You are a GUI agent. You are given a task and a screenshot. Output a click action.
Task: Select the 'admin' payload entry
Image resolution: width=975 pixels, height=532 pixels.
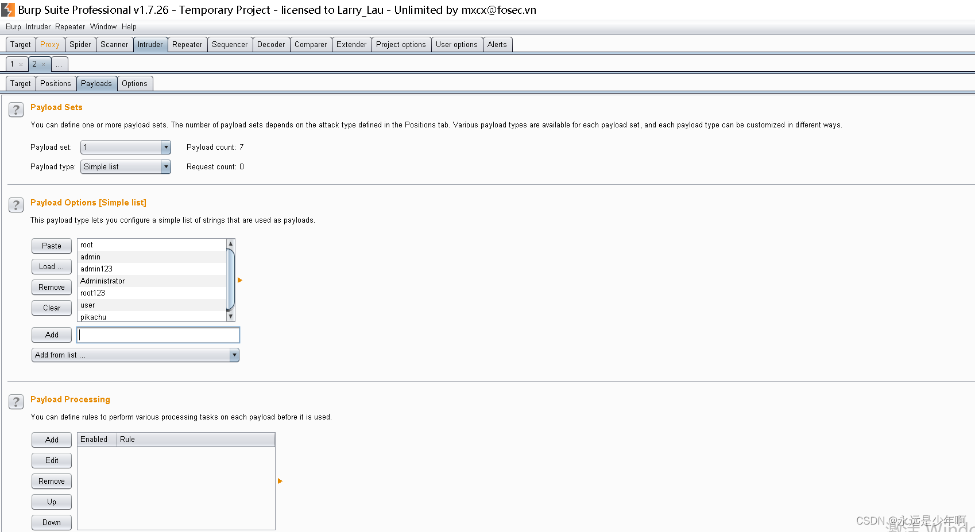[152, 257]
